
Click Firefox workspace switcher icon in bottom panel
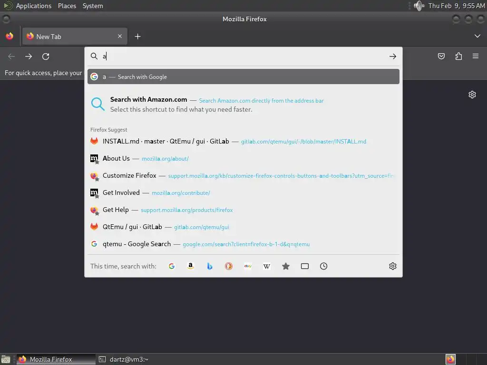(450, 359)
